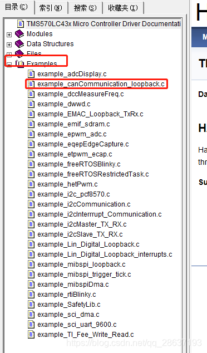Switch to the 目录 (Contents) tab
The height and width of the screenshot is (353, 207).
pos(17,7)
